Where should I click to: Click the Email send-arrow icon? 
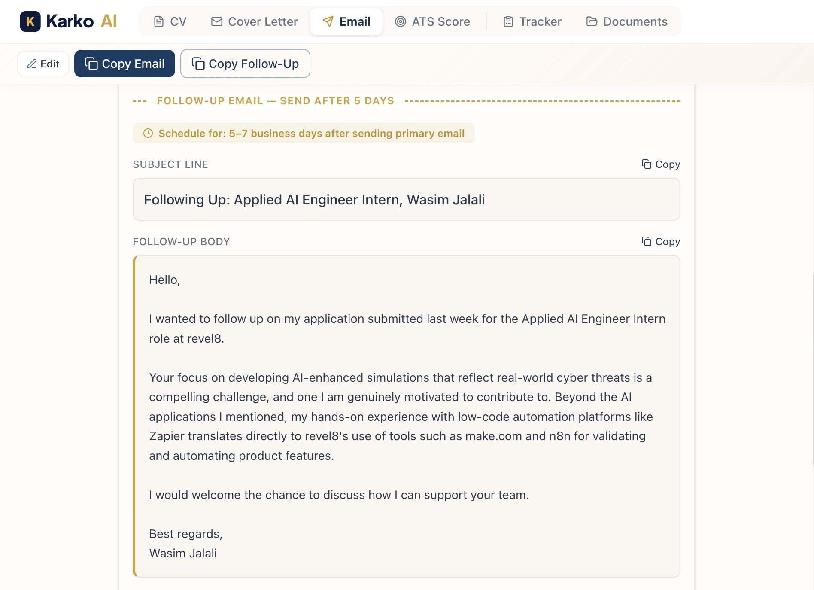(x=328, y=21)
